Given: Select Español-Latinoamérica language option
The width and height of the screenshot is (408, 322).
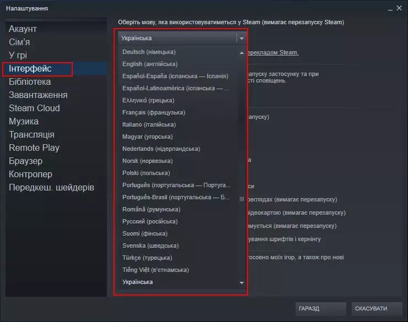Looking at the screenshot, I should [x=176, y=88].
